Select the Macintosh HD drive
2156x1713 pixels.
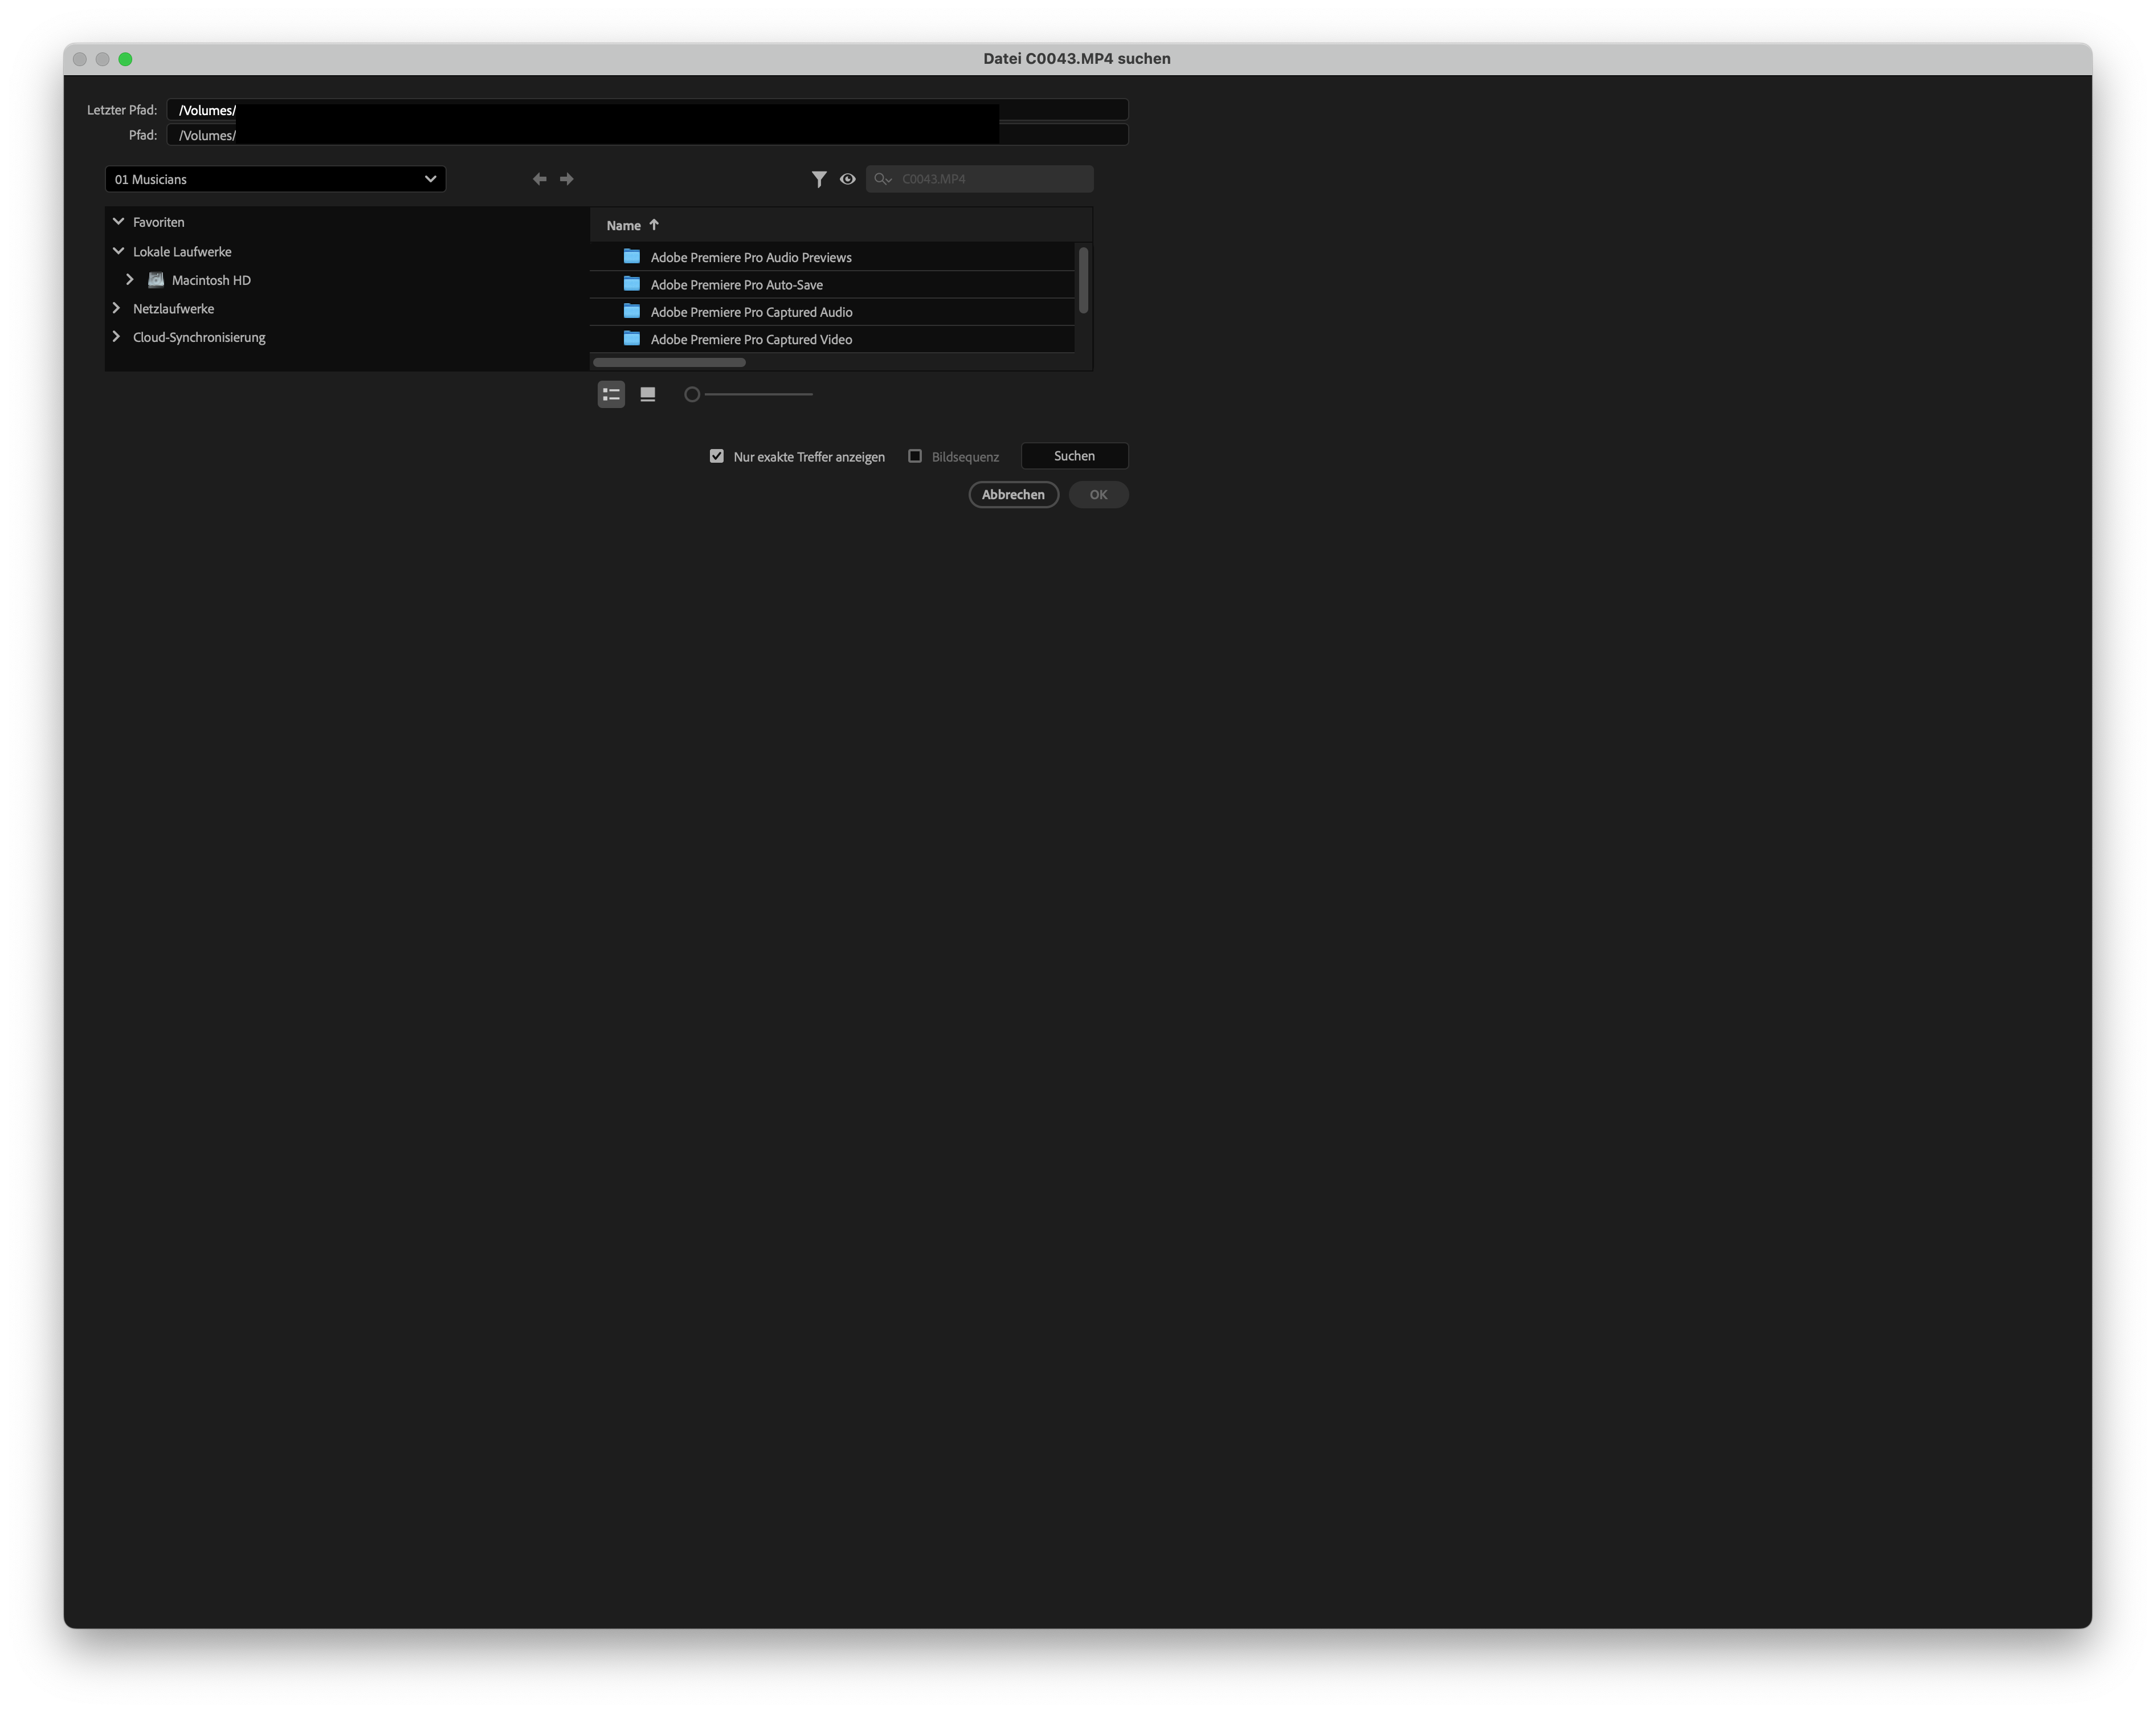point(211,280)
